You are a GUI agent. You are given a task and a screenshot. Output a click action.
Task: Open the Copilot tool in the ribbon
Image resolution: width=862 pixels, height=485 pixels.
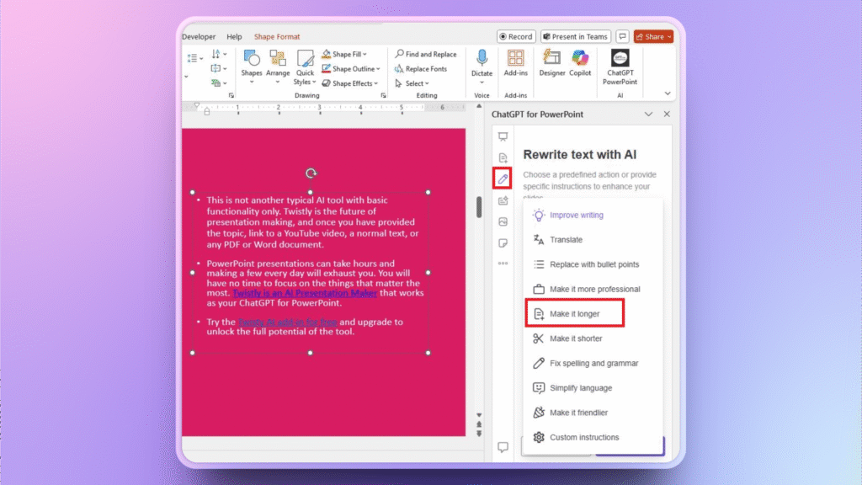pyautogui.click(x=579, y=66)
